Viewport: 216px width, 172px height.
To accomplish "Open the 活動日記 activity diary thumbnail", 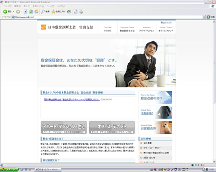I will (155, 112).
